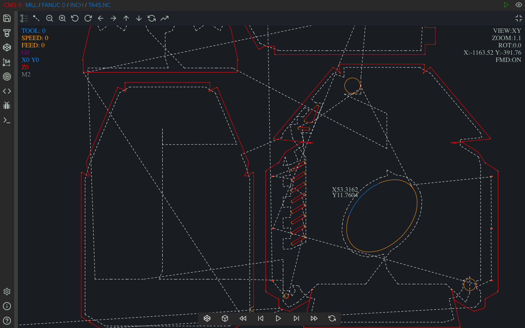The width and height of the screenshot is (525, 328).
Task: Click the SPEED: 0 status text
Action: [x=35, y=38]
